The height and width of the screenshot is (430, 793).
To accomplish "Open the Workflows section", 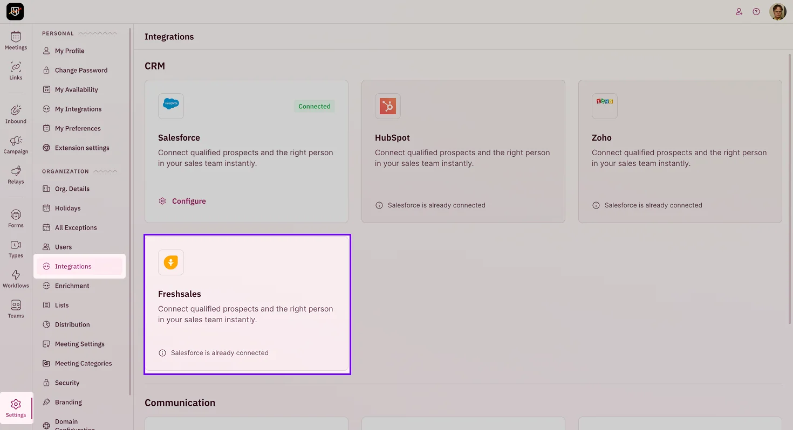I will [16, 279].
